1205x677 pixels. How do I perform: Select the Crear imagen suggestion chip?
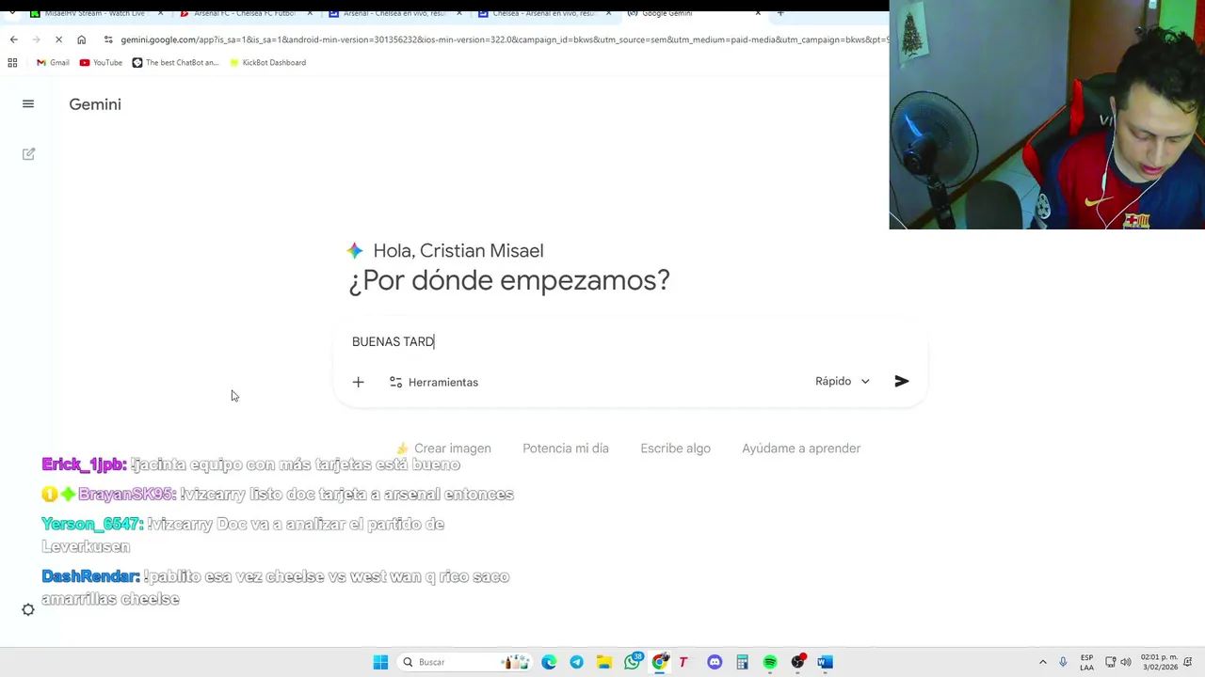point(443,449)
